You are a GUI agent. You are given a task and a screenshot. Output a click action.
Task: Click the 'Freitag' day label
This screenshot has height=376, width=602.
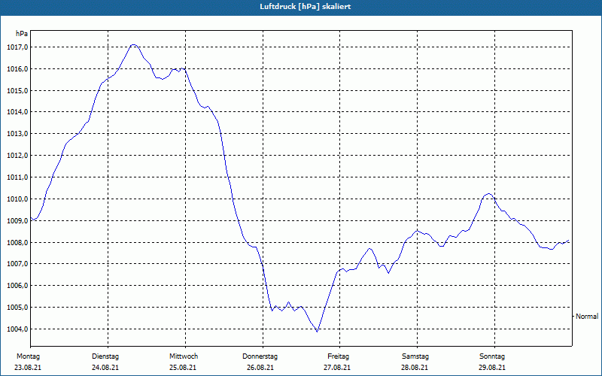click(338, 356)
